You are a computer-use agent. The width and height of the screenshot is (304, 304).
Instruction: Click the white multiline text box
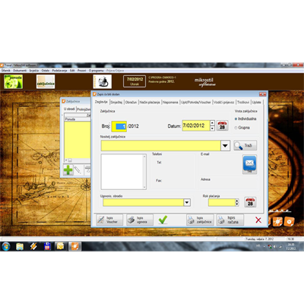point(122,172)
